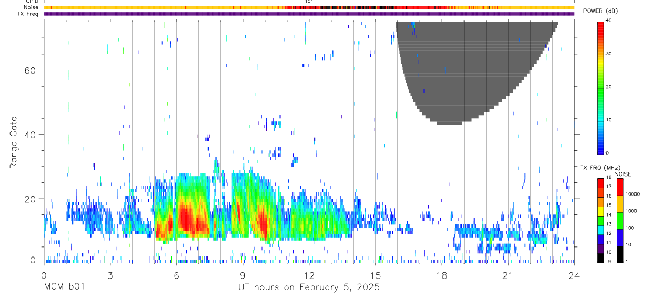Screen dimensions: 646x298
Task: Pick the orange swatch in NOISE legend
Action: (x=620, y=204)
